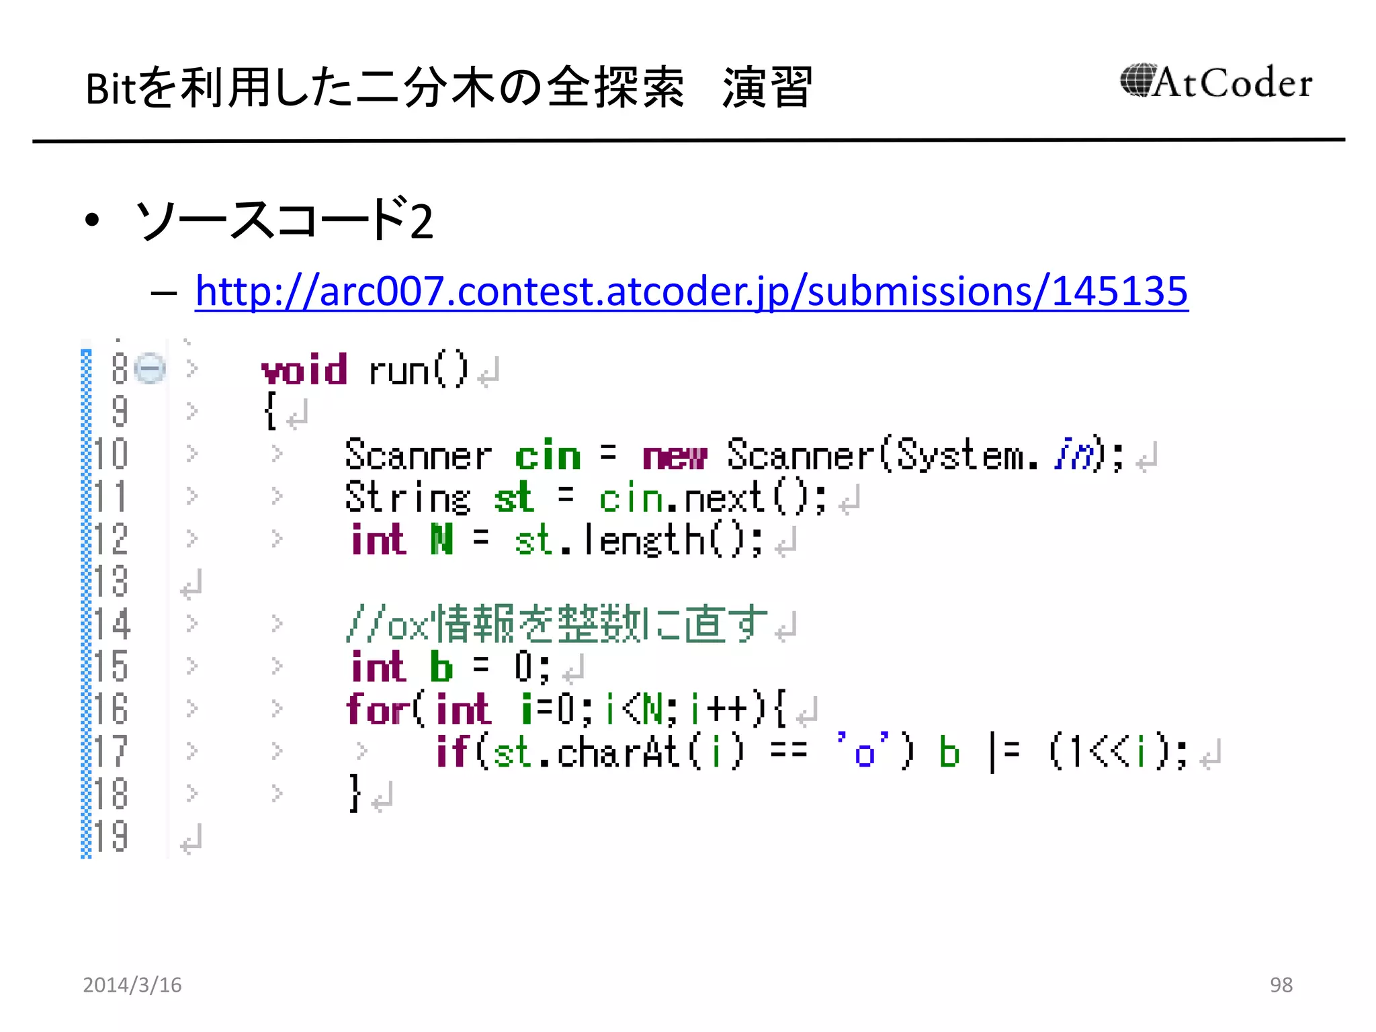
Task: Click the 'if(st.charAt(i) == 'o')' statement
Action: pos(675,751)
